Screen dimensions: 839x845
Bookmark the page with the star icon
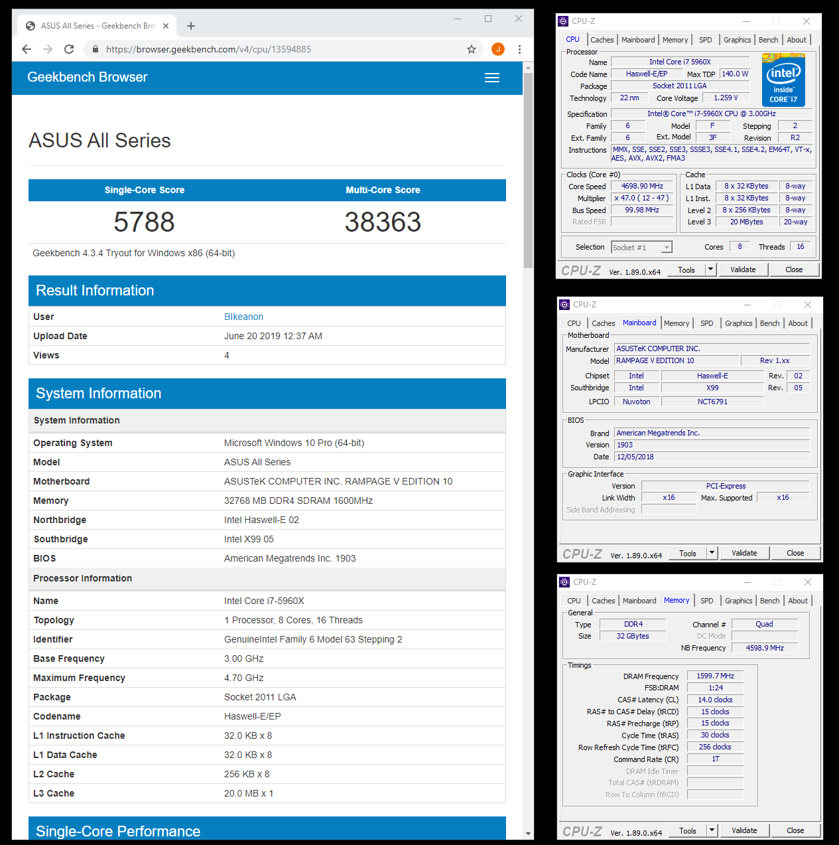coord(472,49)
